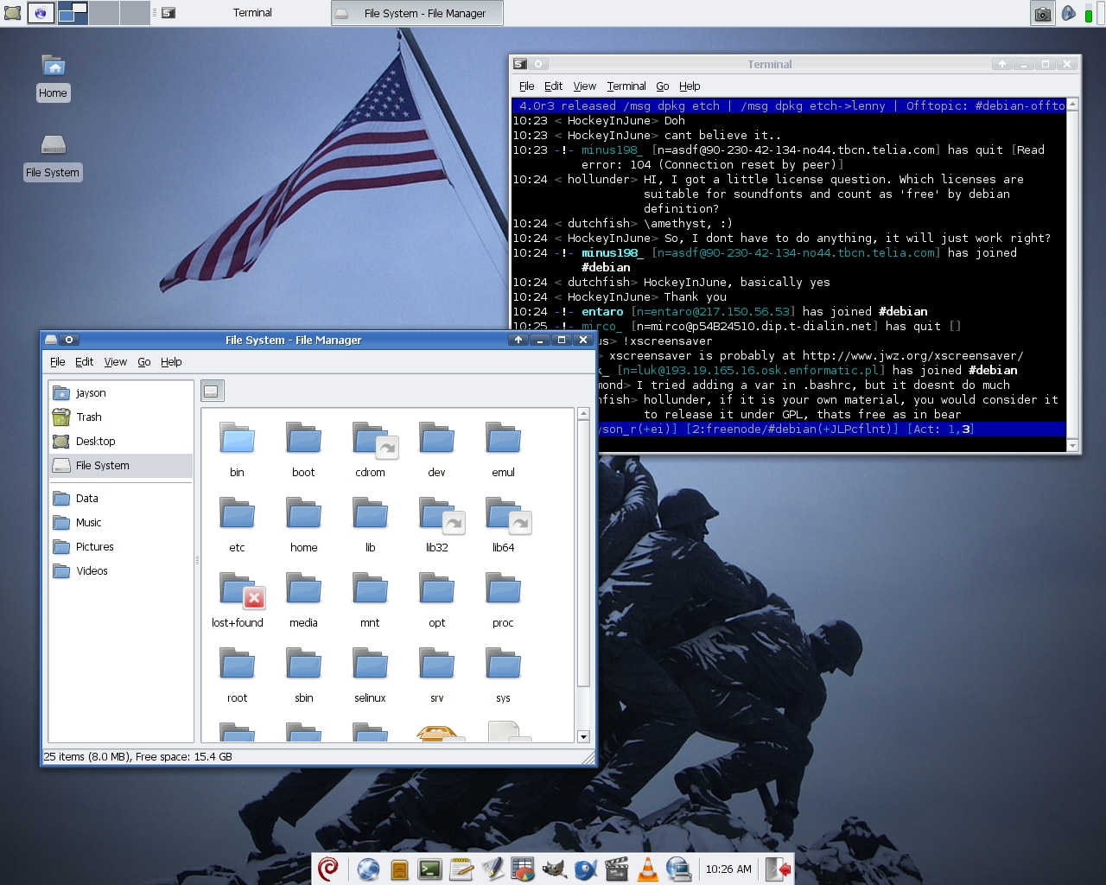The image size is (1106, 885).
Task: Open the File System desktop icon
Action: (53, 156)
